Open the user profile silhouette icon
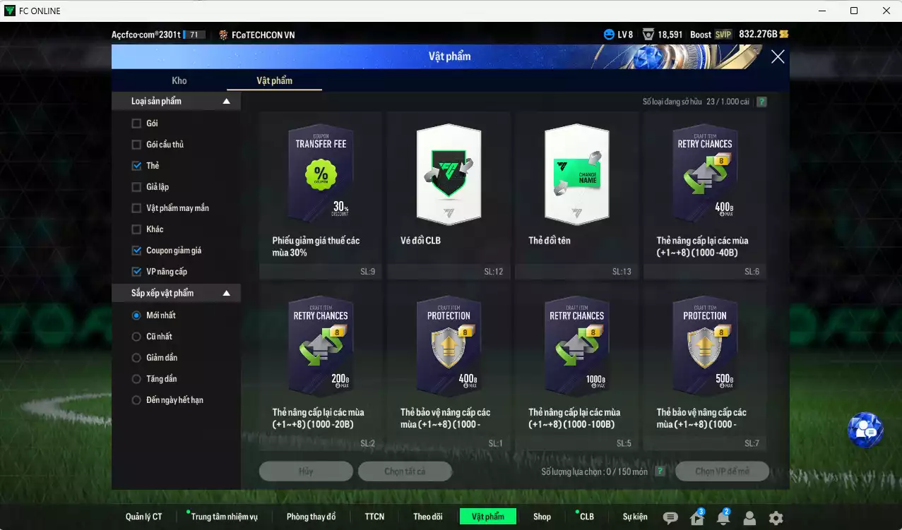 (x=749, y=518)
